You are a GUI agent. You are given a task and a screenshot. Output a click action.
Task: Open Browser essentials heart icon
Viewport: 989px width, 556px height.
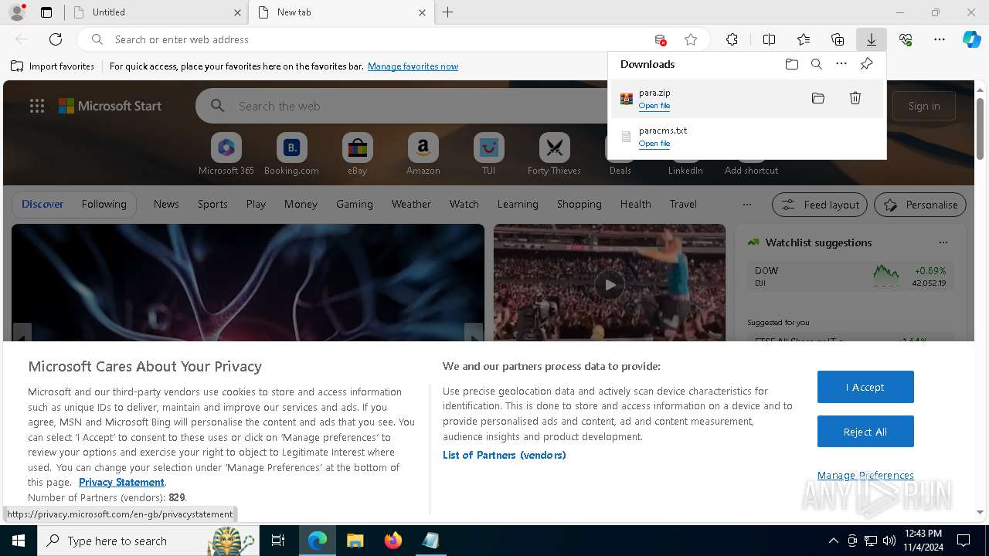coord(906,39)
